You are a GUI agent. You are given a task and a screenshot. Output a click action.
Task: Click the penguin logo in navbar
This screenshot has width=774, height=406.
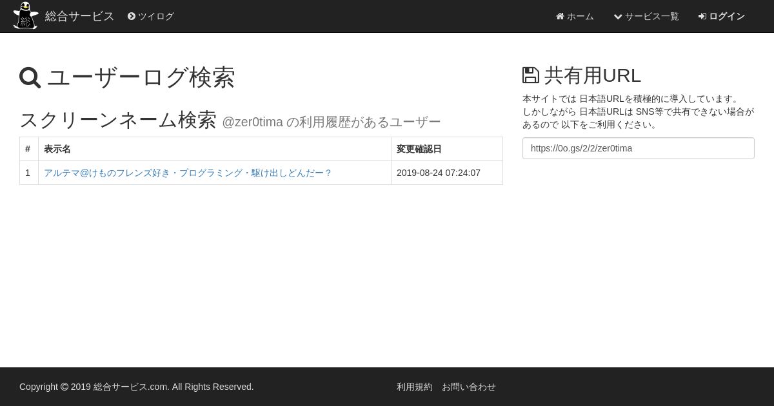26,15
